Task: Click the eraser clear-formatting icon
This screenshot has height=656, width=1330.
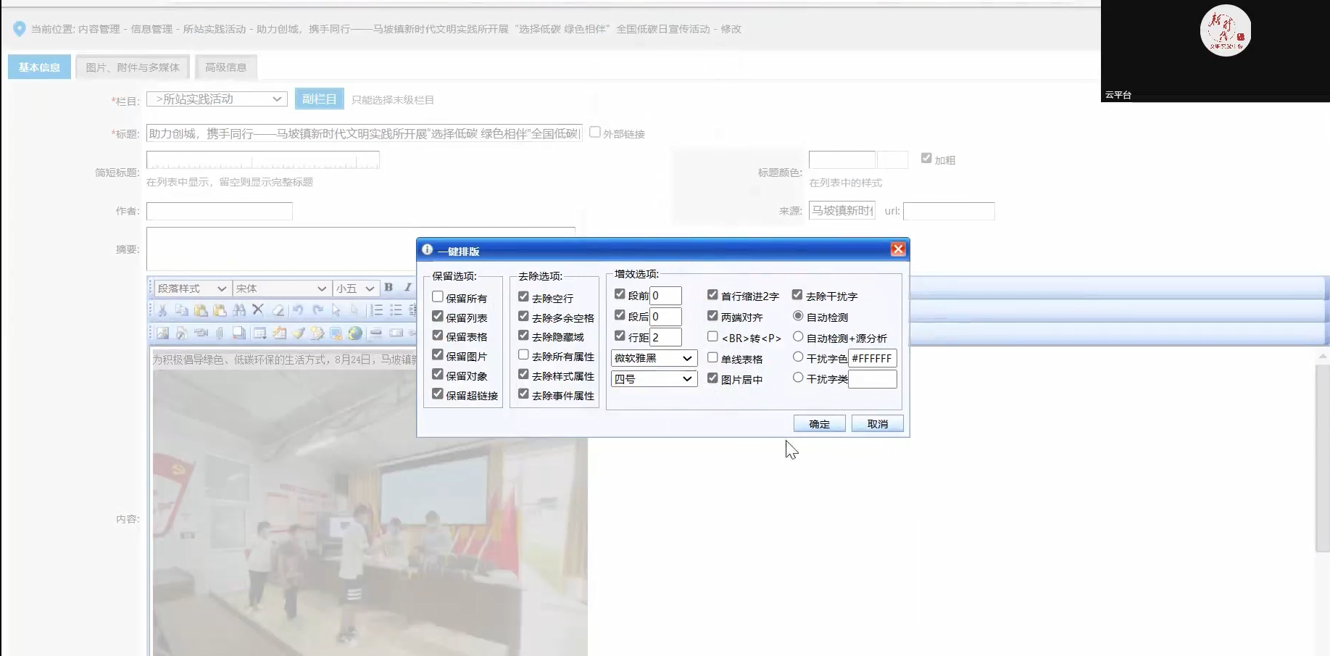Action: click(278, 310)
